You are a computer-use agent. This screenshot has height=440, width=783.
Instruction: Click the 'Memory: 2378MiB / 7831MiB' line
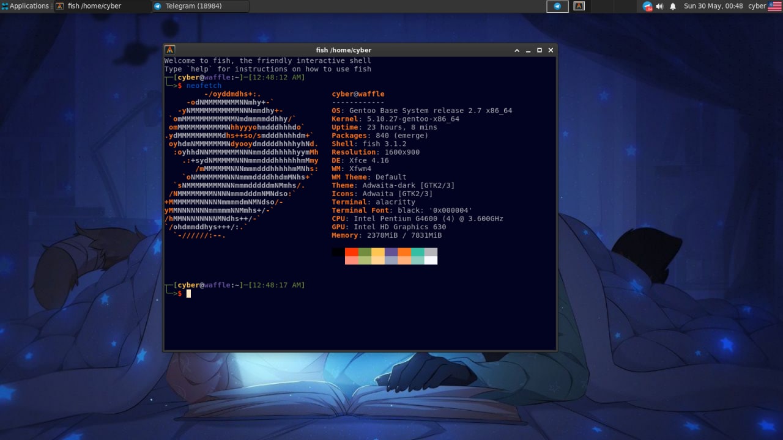coord(387,235)
